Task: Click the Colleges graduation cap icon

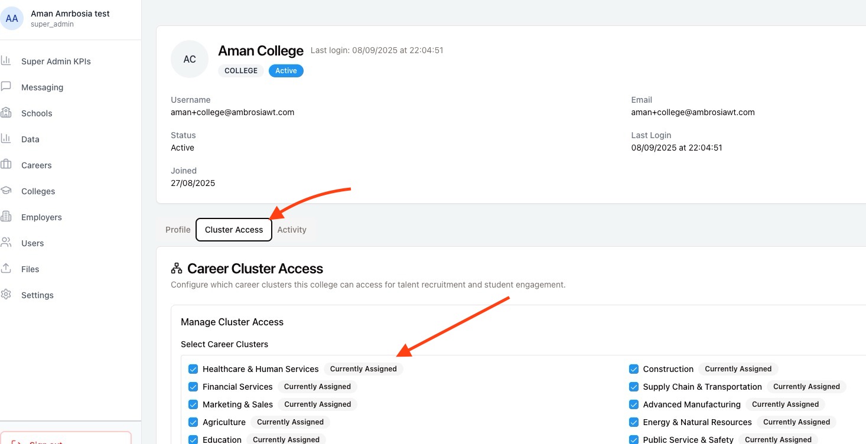Action: click(6, 191)
